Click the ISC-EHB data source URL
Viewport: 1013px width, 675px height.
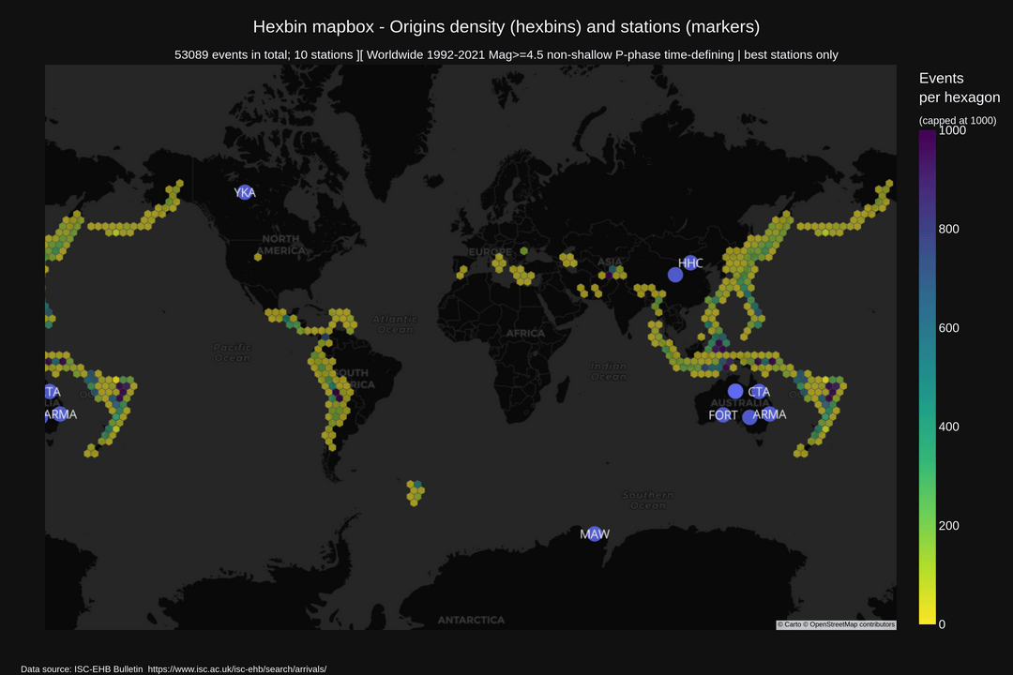(237, 668)
